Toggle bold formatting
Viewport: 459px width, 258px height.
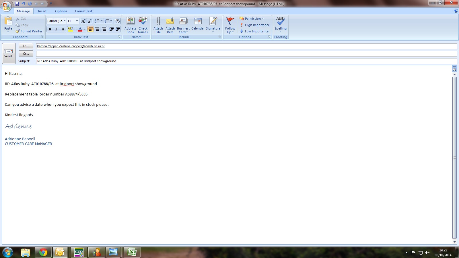coord(50,29)
